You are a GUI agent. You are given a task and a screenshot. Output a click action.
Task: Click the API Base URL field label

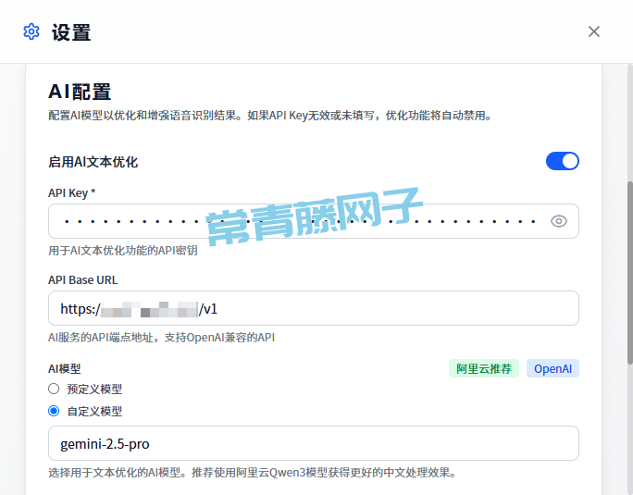[x=82, y=279]
